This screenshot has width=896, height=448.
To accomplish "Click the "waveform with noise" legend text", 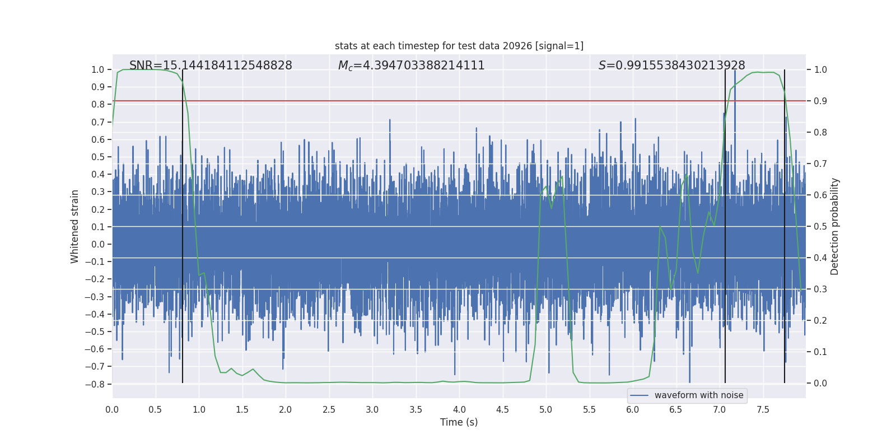I will [x=698, y=395].
